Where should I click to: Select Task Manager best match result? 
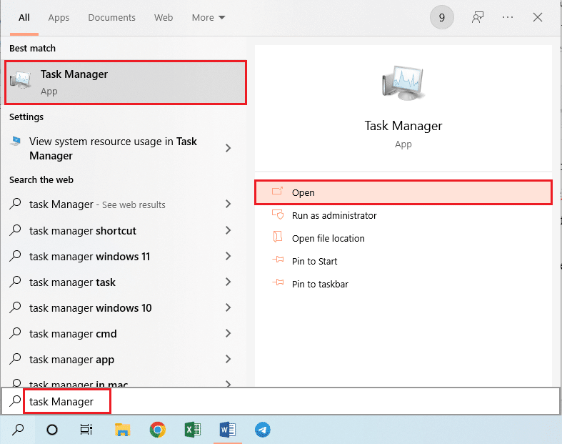126,82
